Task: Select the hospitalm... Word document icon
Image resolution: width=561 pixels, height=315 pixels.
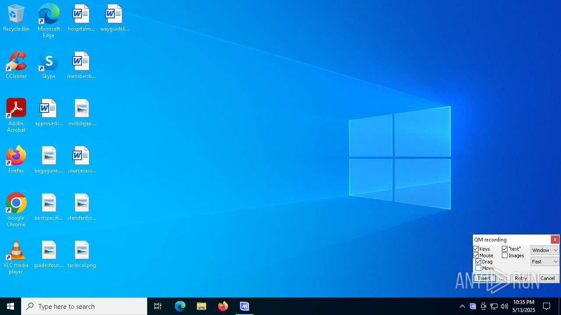Action: 81,18
